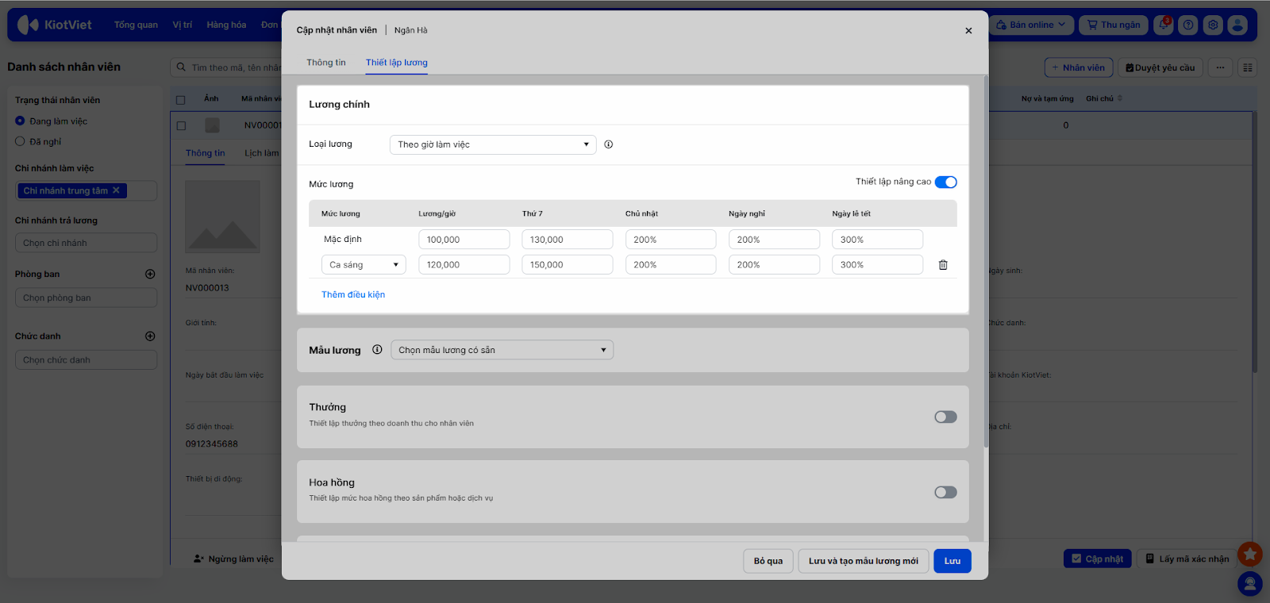Image resolution: width=1270 pixels, height=603 pixels.
Task: Open the settings gear icon
Action: tap(1213, 25)
